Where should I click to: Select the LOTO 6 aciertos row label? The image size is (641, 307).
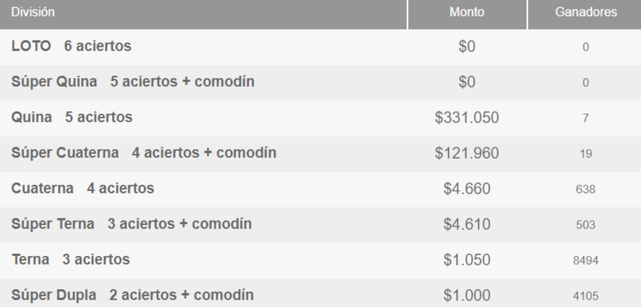coord(71,46)
